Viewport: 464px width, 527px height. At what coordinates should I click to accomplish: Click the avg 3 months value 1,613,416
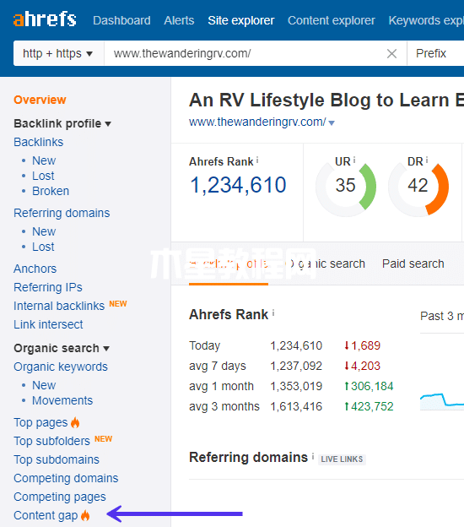click(296, 406)
